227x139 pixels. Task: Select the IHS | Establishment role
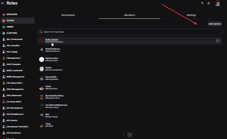click(x=18, y=114)
